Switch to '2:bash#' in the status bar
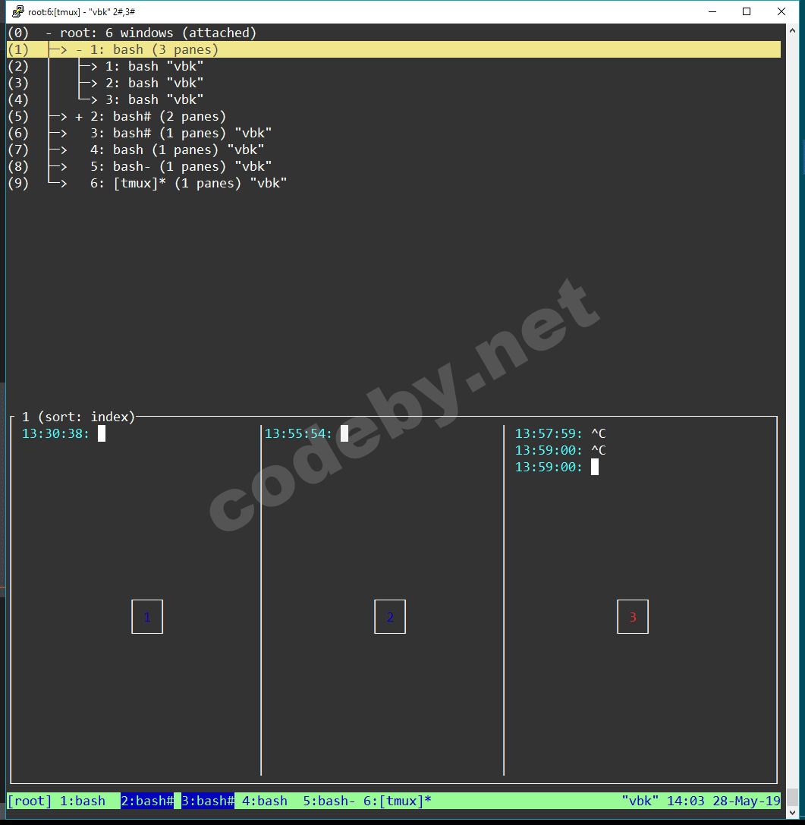 pyautogui.click(x=147, y=801)
